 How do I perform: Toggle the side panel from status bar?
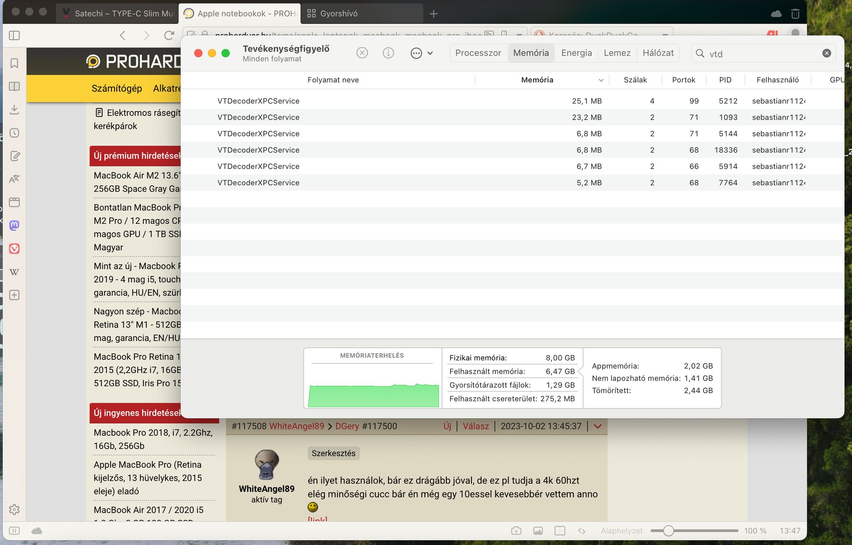tap(14, 531)
